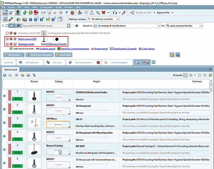The image size is (214, 169).
Task: Switch to the Part comparison tab
Action: [x=83, y=63]
